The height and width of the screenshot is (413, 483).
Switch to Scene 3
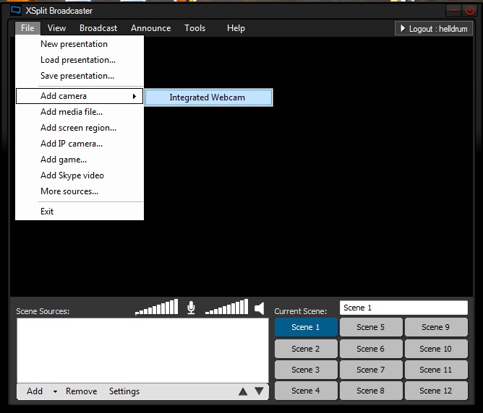coord(306,370)
